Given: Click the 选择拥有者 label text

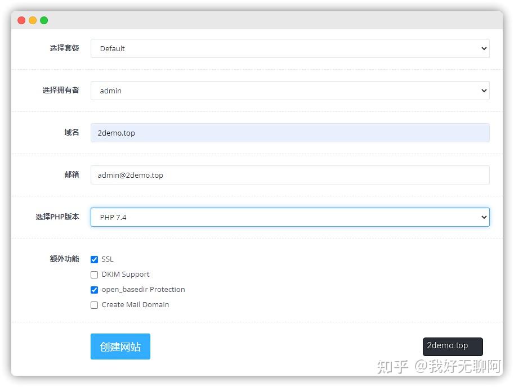Looking at the screenshot, I should pos(61,91).
